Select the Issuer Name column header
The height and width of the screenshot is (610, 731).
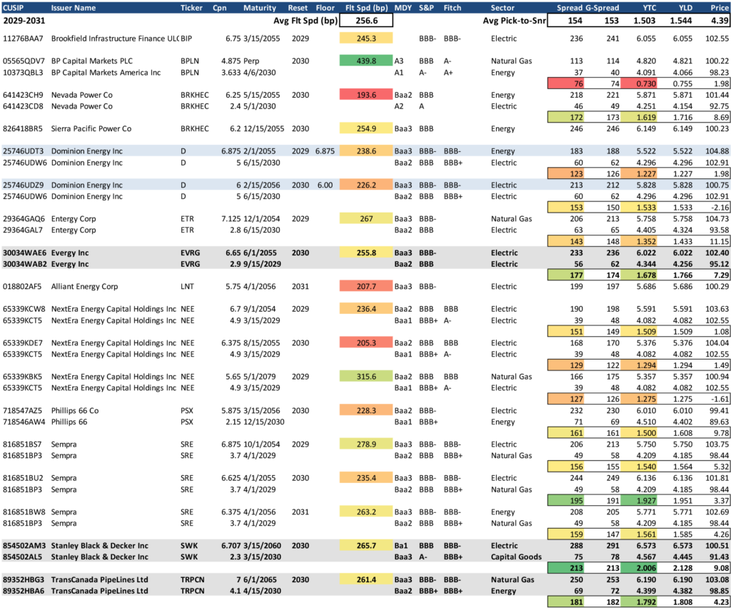75,8
